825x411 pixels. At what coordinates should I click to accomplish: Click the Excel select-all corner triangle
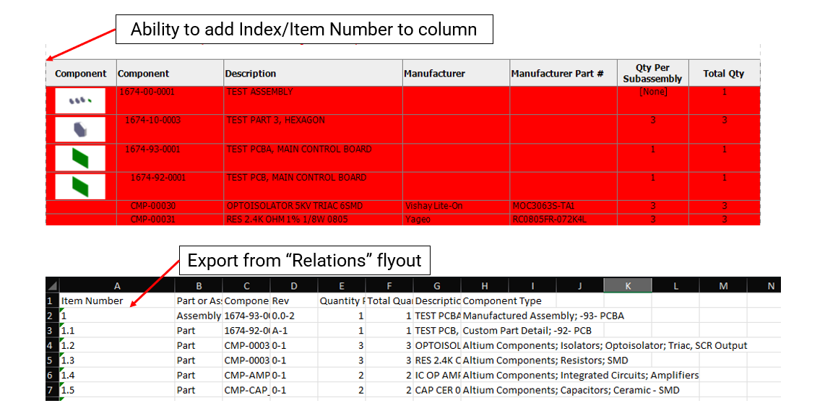[x=53, y=285]
